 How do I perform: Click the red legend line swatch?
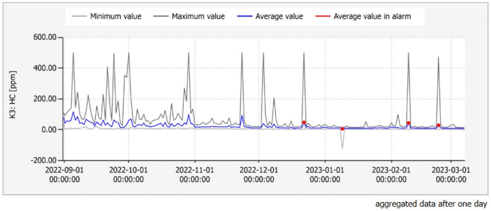pos(322,16)
